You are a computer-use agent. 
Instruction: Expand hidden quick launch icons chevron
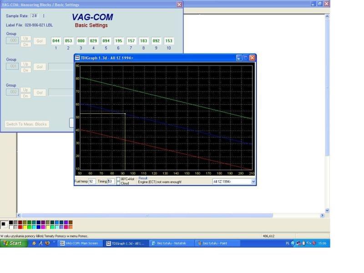pyautogui.click(x=54, y=243)
